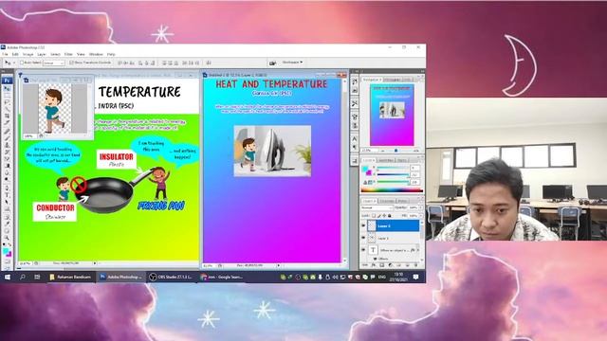This screenshot has height=341, width=607.
Task: Open the History panel dock icon
Action: [x=354, y=81]
